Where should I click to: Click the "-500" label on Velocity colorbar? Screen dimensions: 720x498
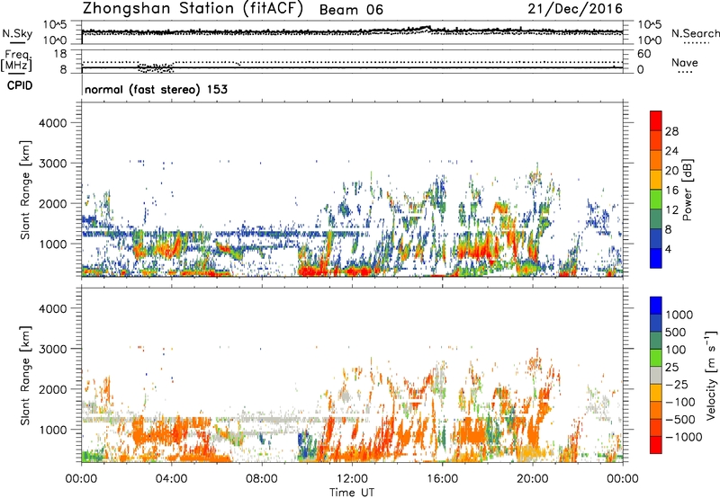679,420
